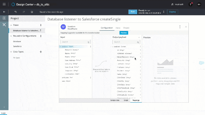205x115 pixels.
Task: Switch to the Input tab
Action: (118, 28)
